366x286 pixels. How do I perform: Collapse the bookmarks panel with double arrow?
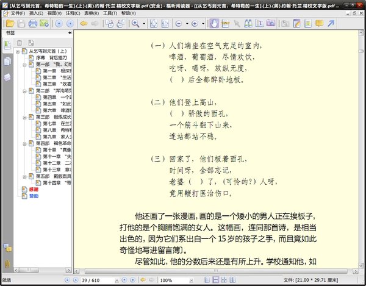click(x=70, y=33)
